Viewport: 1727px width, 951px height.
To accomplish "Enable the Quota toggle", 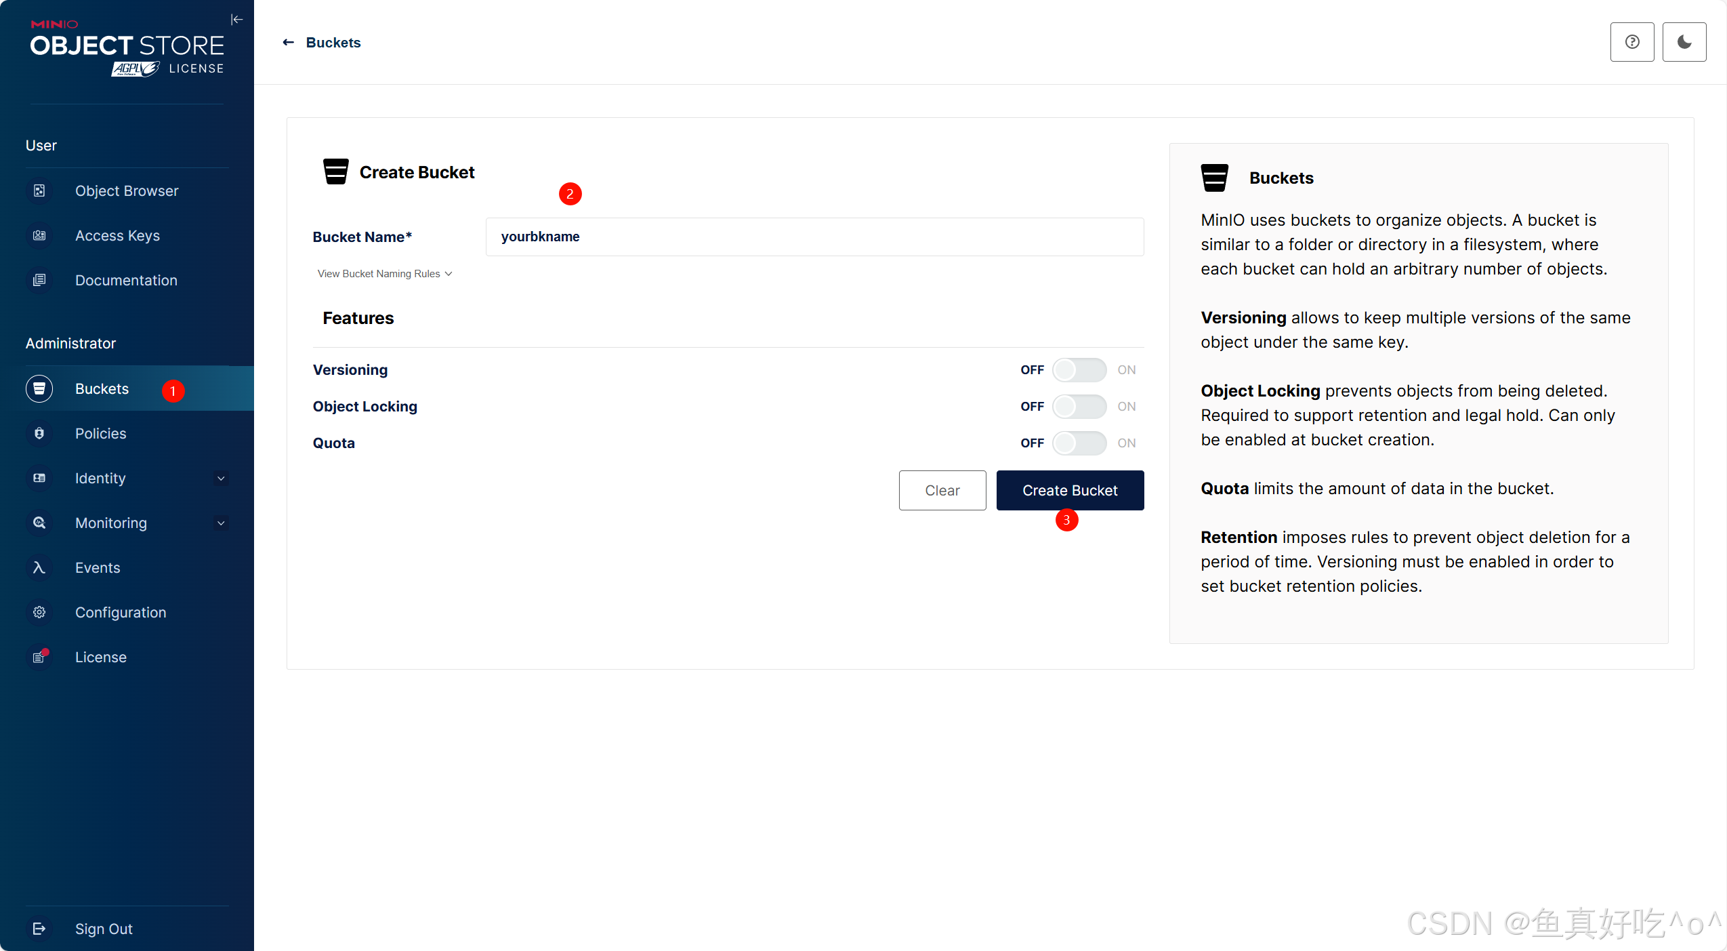I will click(x=1079, y=443).
